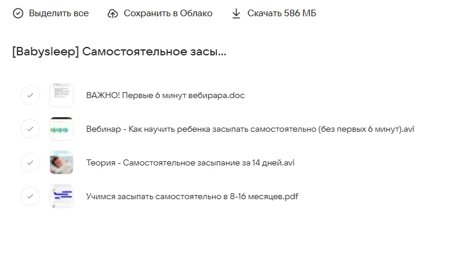Open the "Вебинар" video thumbnail
Viewport: 466px width, 272px height.
click(61, 129)
